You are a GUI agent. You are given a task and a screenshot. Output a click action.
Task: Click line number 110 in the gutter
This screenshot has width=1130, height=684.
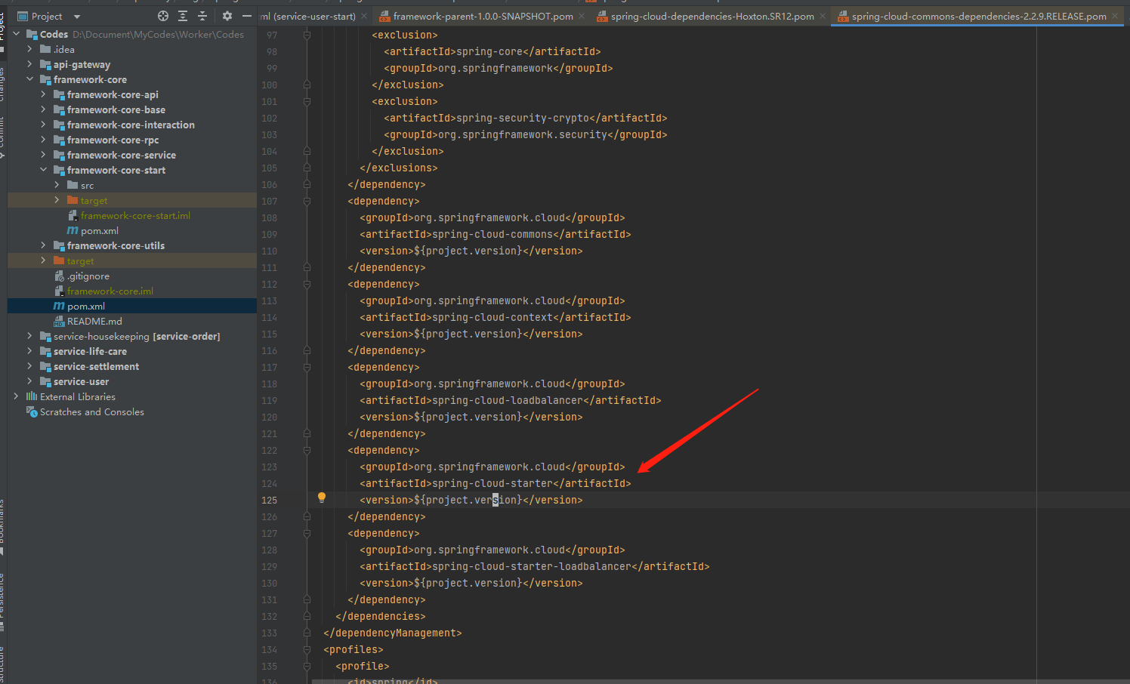[x=269, y=251]
